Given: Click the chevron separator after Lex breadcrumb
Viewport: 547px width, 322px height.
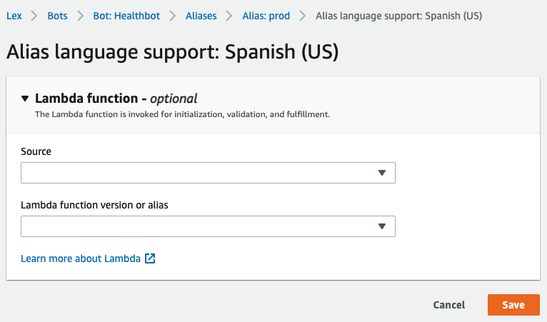Looking at the screenshot, I should (34, 16).
